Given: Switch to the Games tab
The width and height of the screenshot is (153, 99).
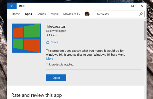Looking at the screenshot, I should (x=41, y=14).
